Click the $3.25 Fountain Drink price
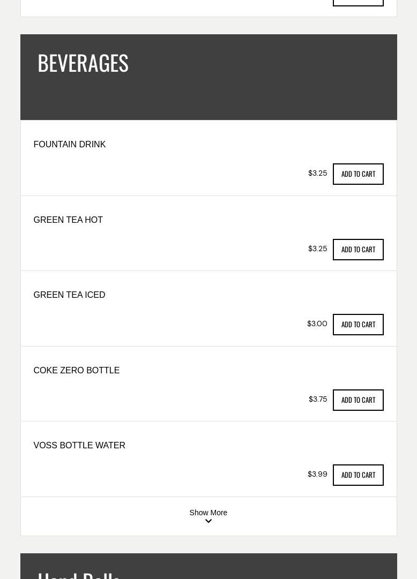The image size is (417, 579). coord(317,174)
